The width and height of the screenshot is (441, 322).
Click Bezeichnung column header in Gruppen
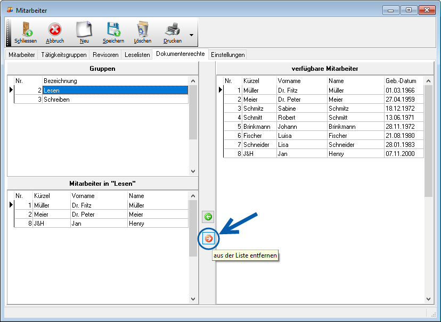(x=60, y=81)
